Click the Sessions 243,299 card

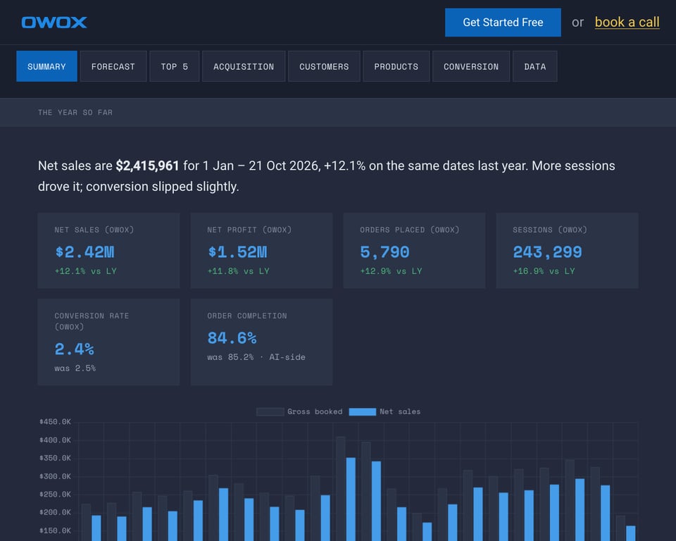pos(567,250)
